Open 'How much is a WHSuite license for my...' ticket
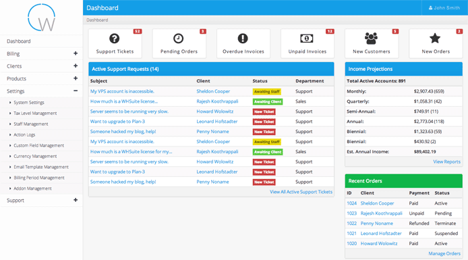468x260 pixels. coord(131,151)
